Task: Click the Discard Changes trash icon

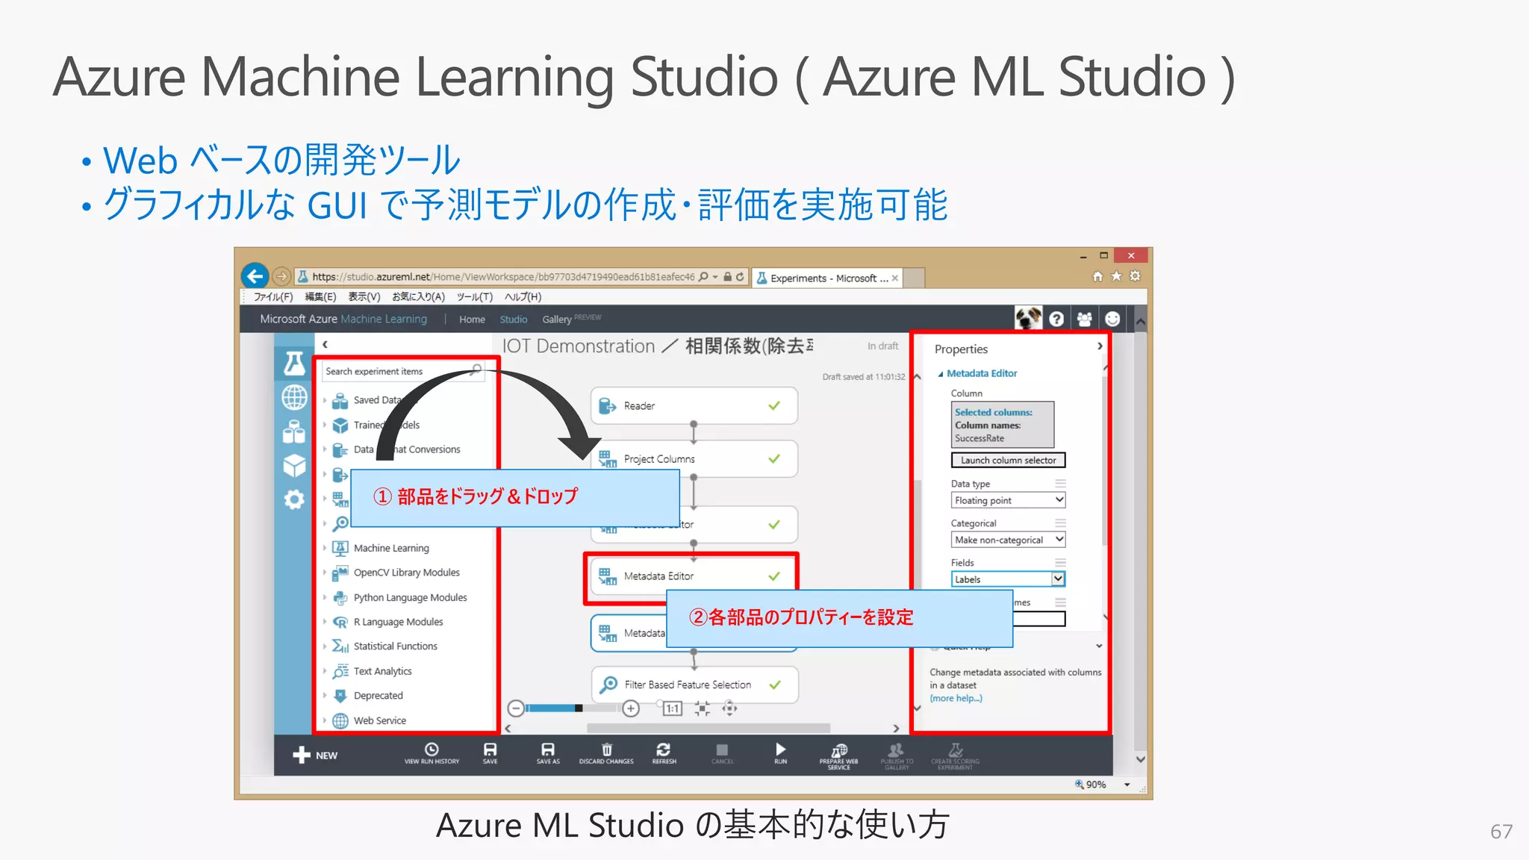Action: pos(606,753)
